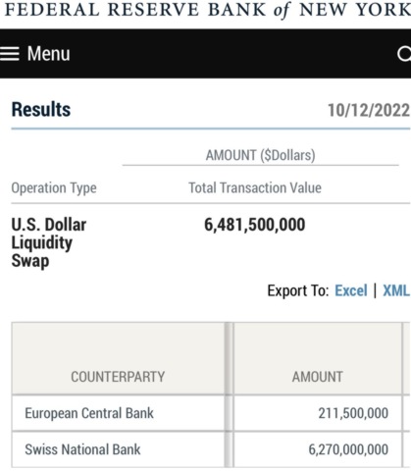Click the 10/12/2022 date
411x471 pixels.
coord(369,110)
